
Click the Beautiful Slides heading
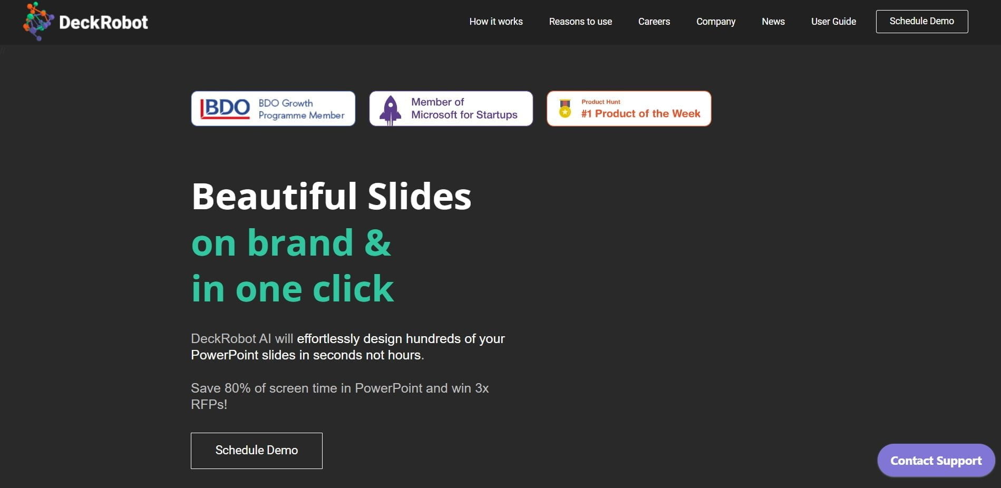332,197
